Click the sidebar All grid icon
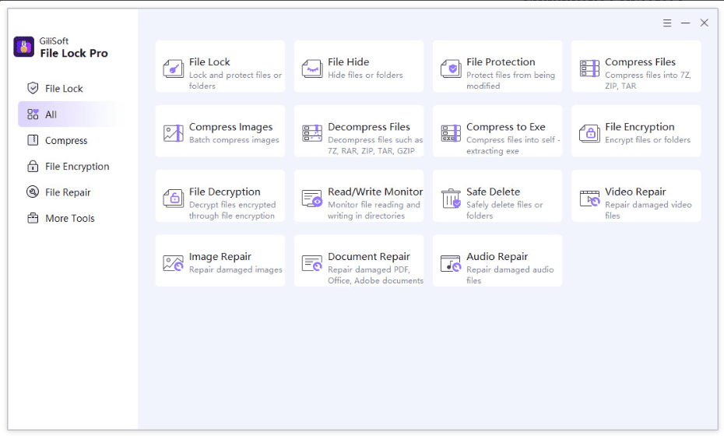 tap(33, 114)
